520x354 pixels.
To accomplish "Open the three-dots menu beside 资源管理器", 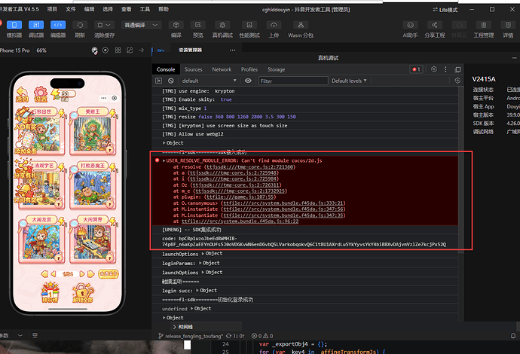I will coord(232,50).
